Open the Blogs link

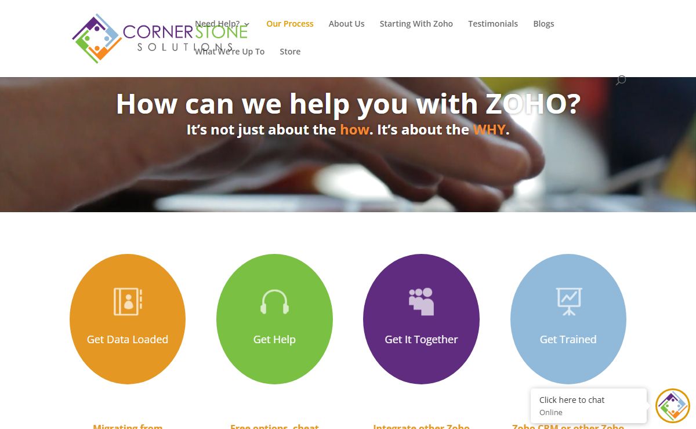click(543, 24)
